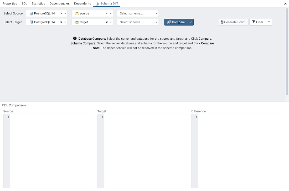Image resolution: width=289 pixels, height=191 pixels.
Task: Switch to the Dependencies tab
Action: point(60,3)
